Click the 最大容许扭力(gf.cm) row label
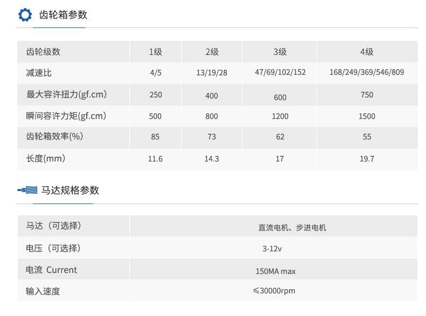 point(66,95)
